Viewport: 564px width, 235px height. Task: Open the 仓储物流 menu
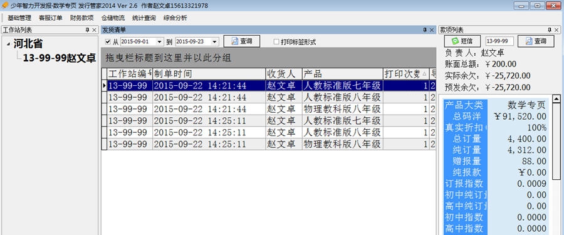(113, 18)
